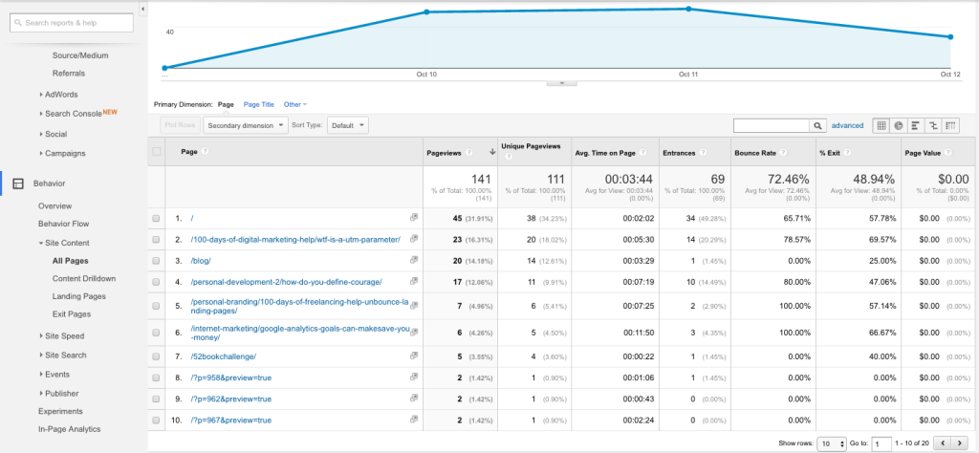This screenshot has height=453, width=979.
Task: Click the advanced filter link
Action: pyautogui.click(x=847, y=125)
